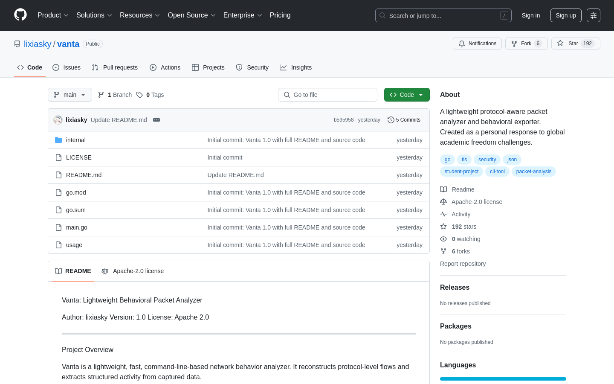Select the student-project topic tag
The width and height of the screenshot is (614, 384).
tap(461, 172)
